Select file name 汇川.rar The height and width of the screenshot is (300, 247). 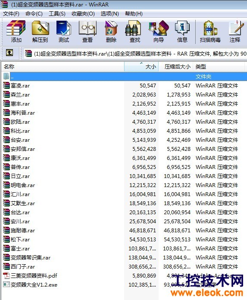coord(20,194)
